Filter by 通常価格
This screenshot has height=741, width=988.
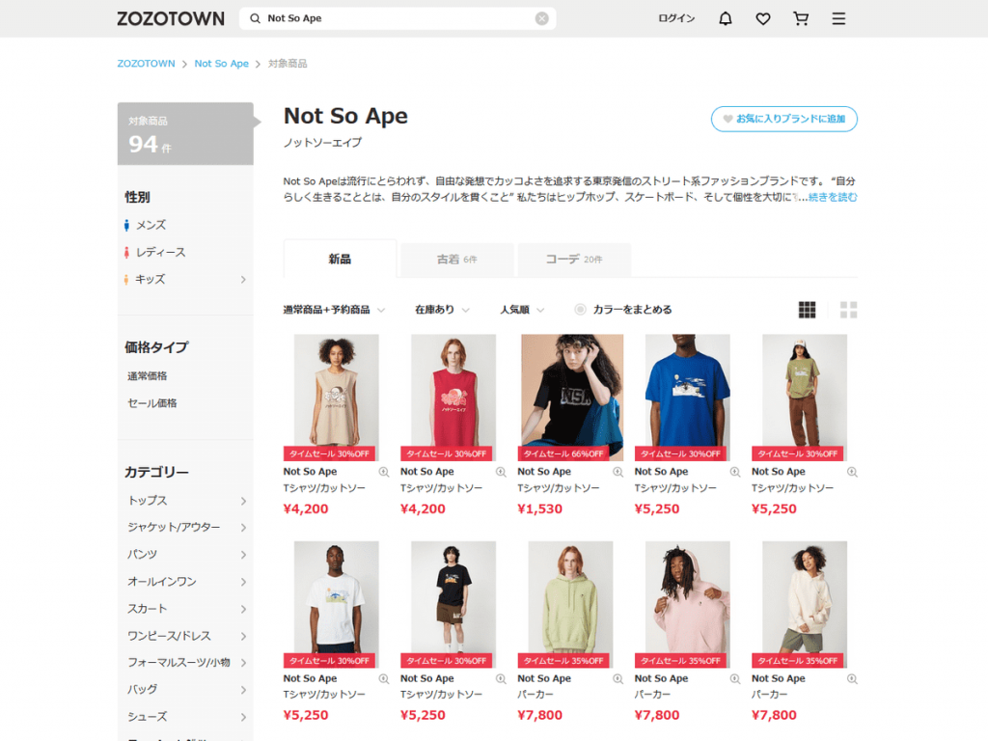pos(148,376)
